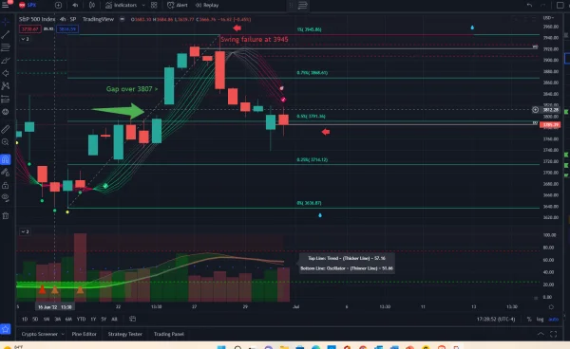570x349 pixels.
Task: Start bar Replay mode
Action: [207, 5]
